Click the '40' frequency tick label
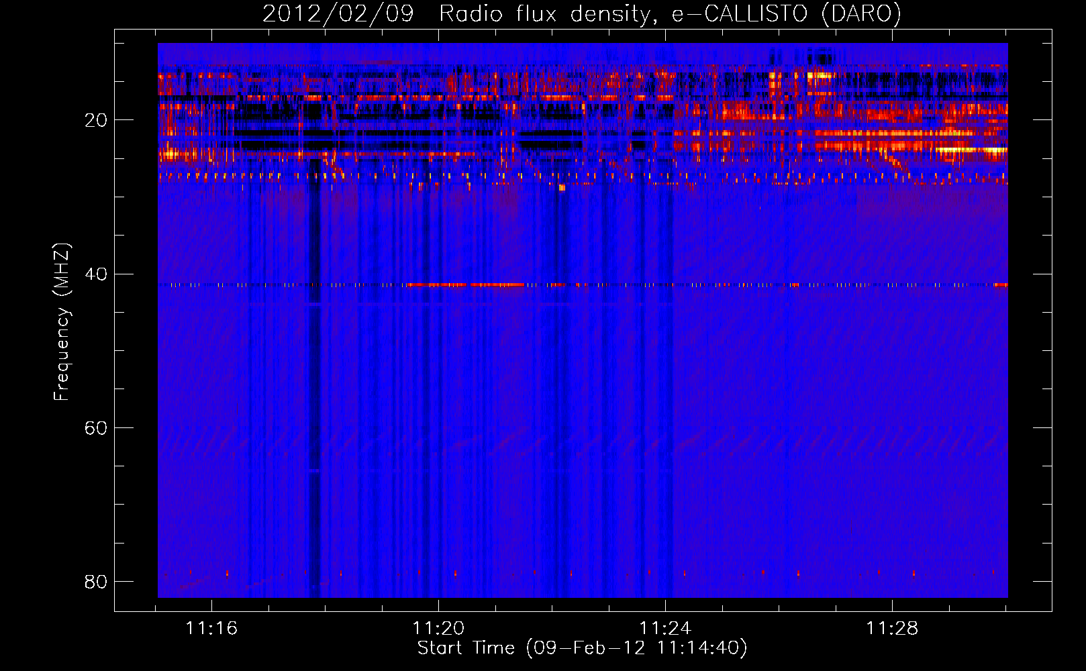Screen dimensions: 1086x671 click(96, 274)
